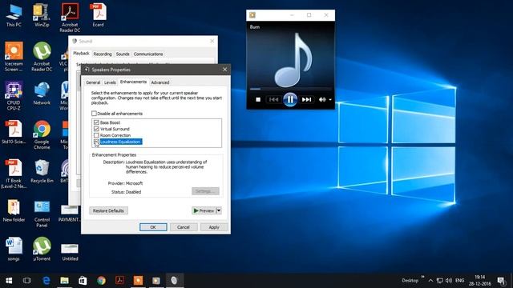Open File Explorer from taskbar
Viewport: 513px width, 288px height.
(x=64, y=281)
